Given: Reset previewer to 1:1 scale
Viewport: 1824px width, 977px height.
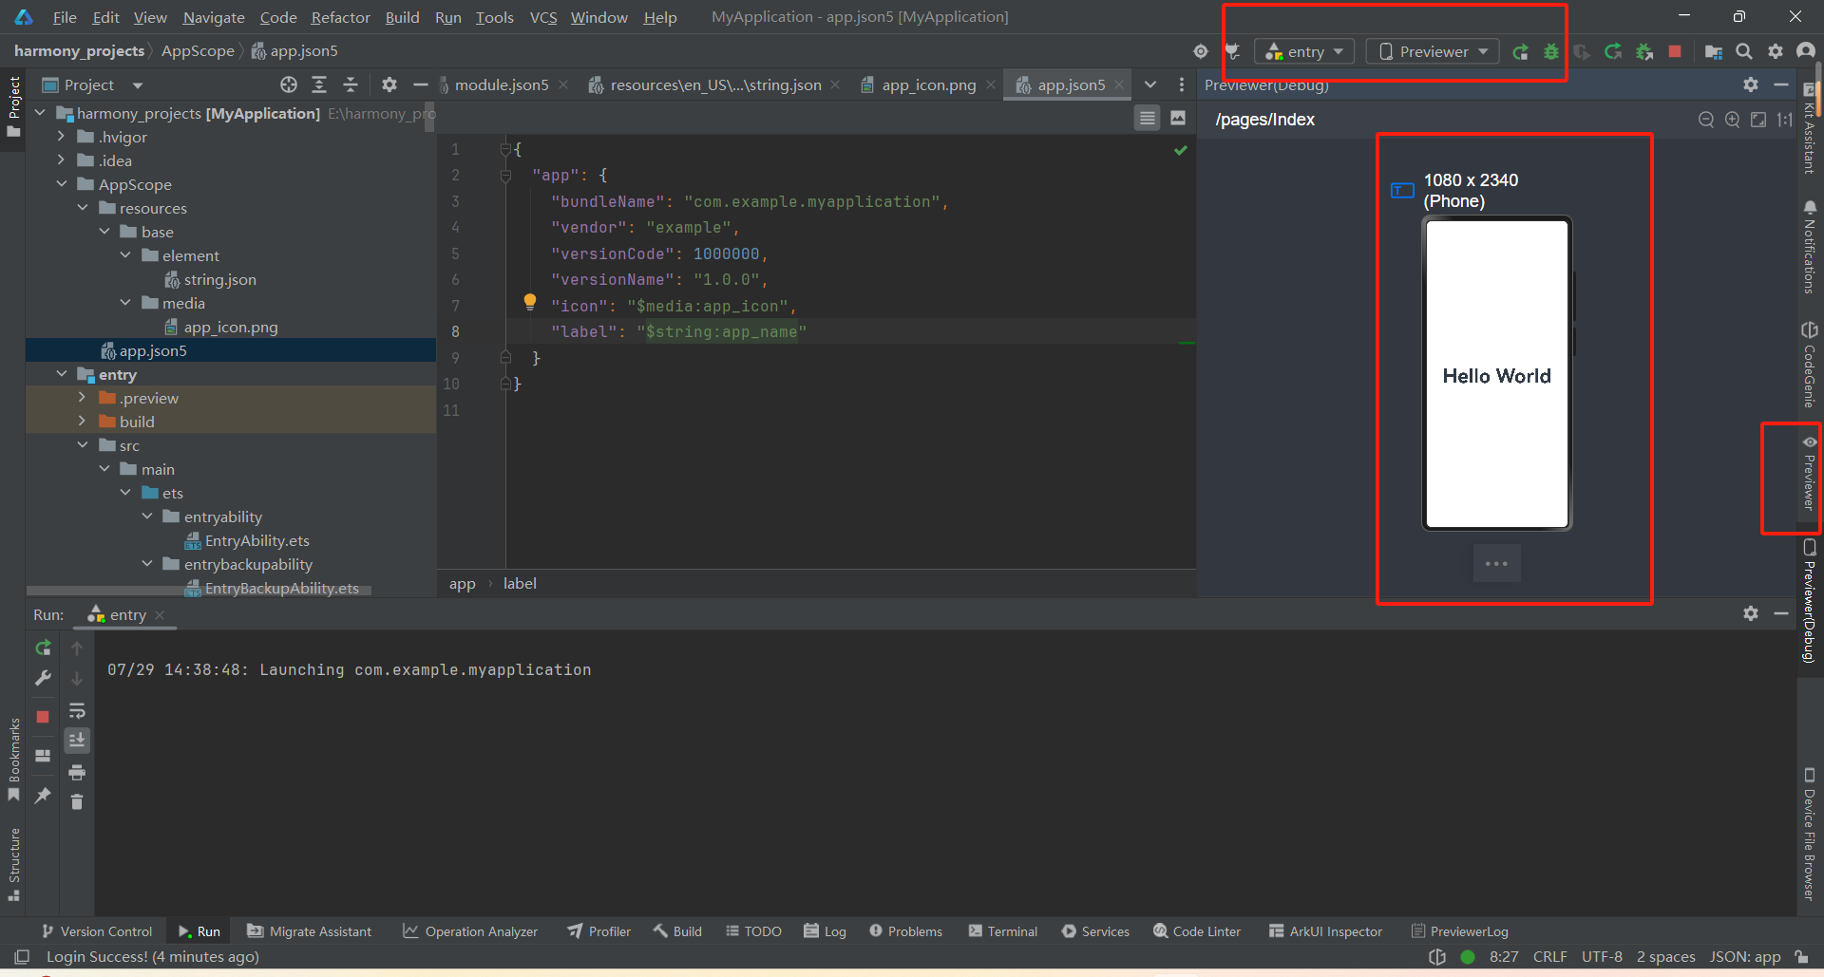Looking at the screenshot, I should (x=1785, y=120).
